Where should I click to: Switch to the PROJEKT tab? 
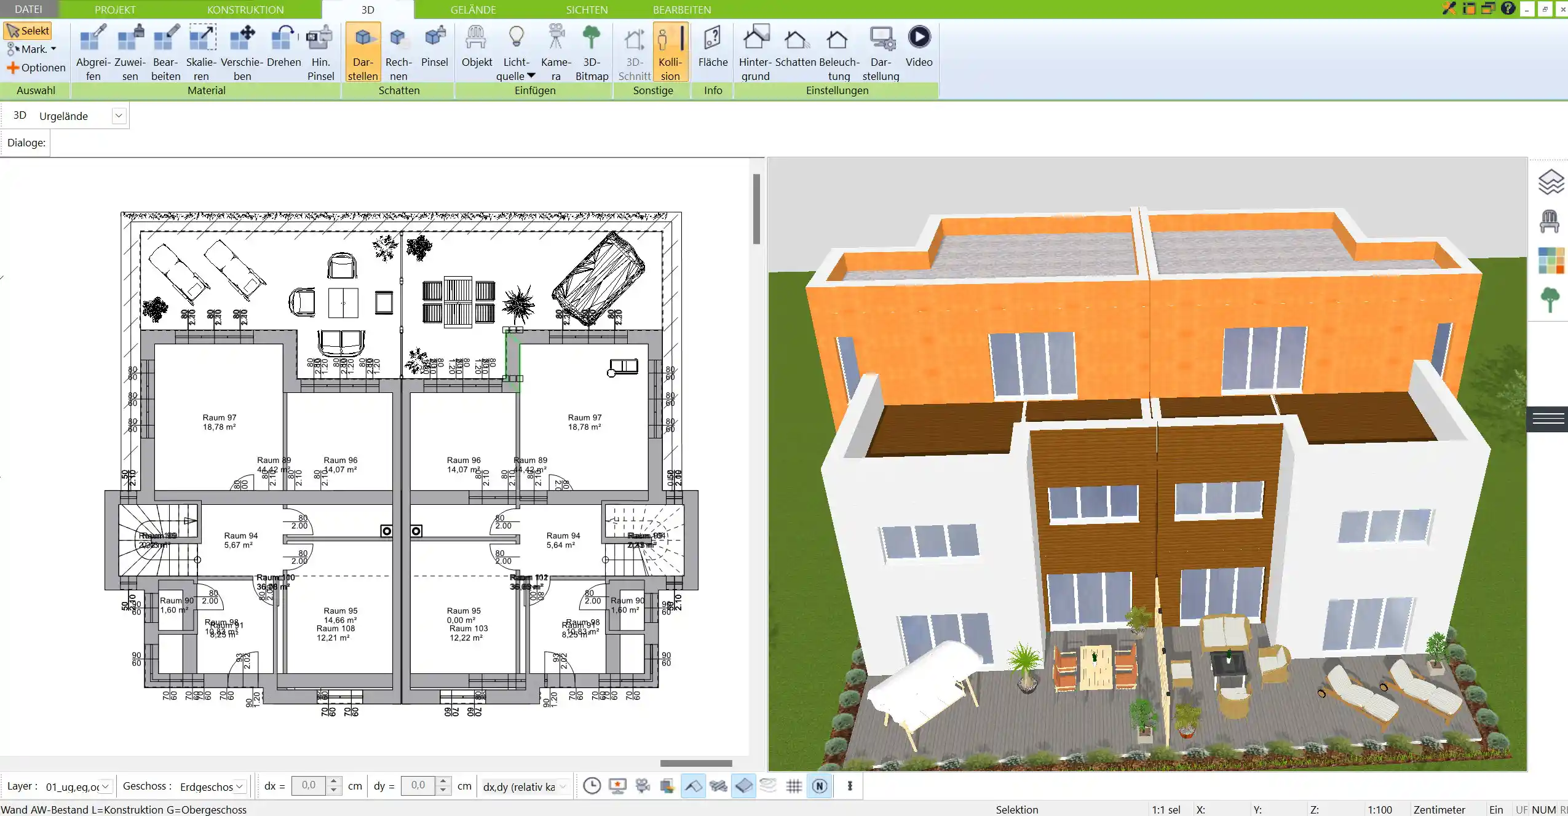pos(115,9)
